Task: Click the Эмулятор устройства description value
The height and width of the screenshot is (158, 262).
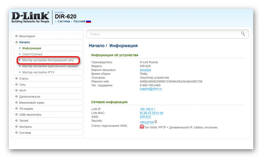Action: click(154, 78)
